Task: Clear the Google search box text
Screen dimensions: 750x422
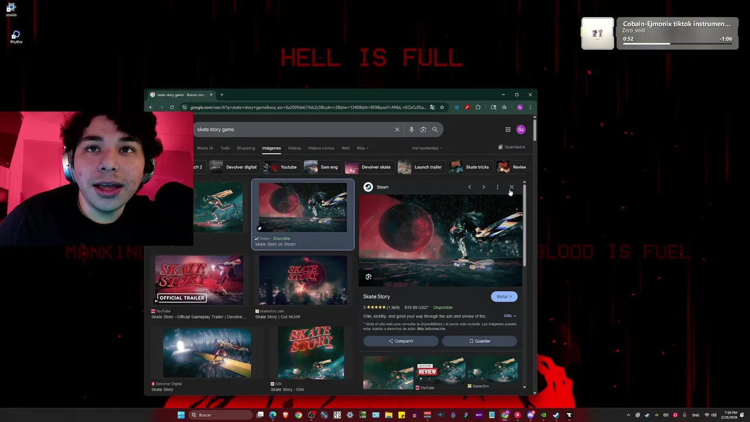Action: [x=397, y=130]
